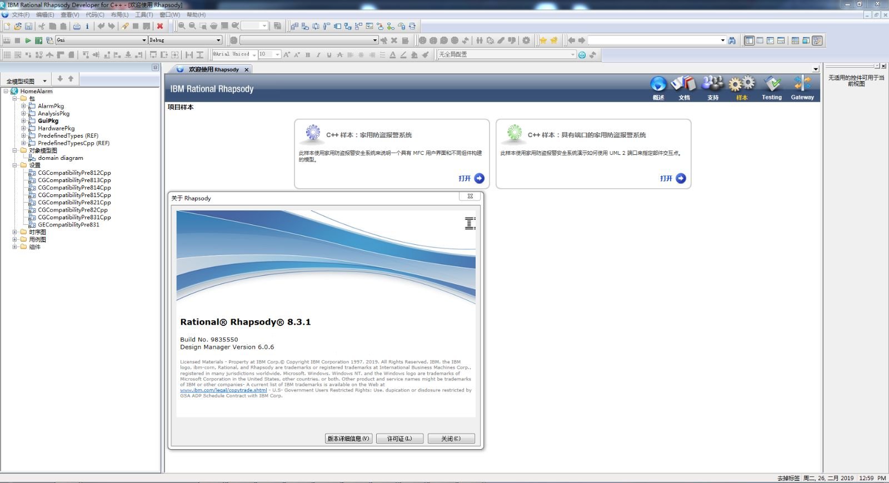Open Testing checkmark icon
Screen dimensions: 889x483
point(772,88)
